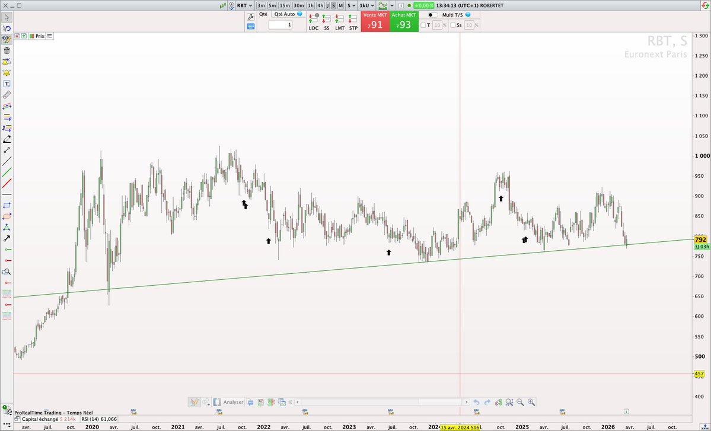This screenshot has width=711, height=431.
Task: Click the Vente MKT sell button
Action: coord(375,22)
